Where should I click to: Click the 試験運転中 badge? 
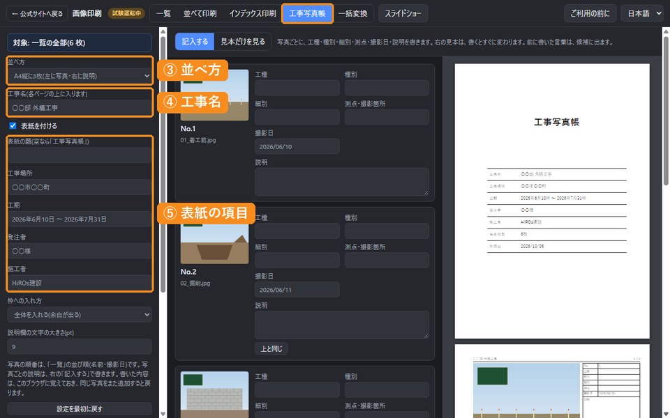[126, 14]
